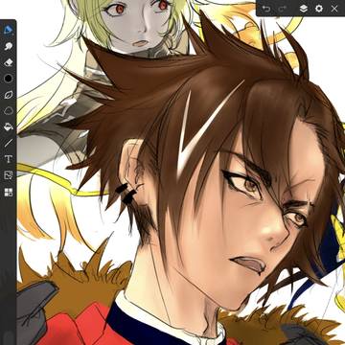Select the image transform tool
Viewport: 345px width, 345px height.
click(9, 175)
